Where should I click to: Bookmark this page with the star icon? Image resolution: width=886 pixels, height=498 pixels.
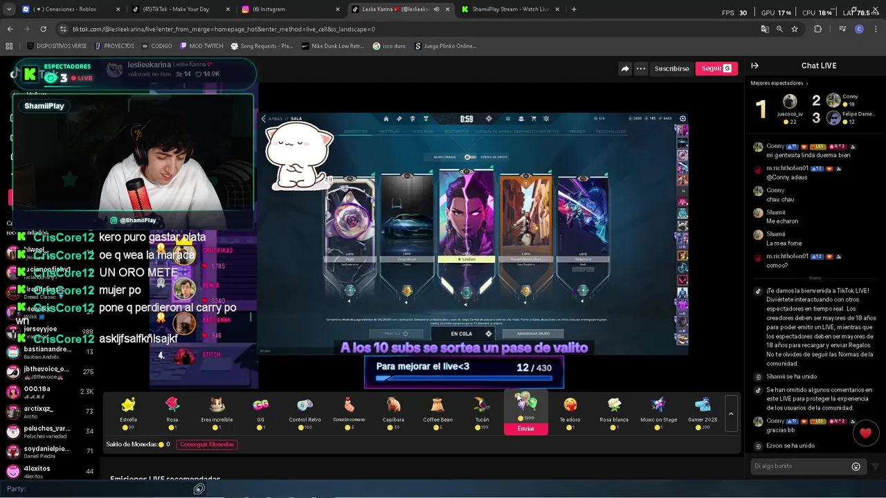coord(795,29)
